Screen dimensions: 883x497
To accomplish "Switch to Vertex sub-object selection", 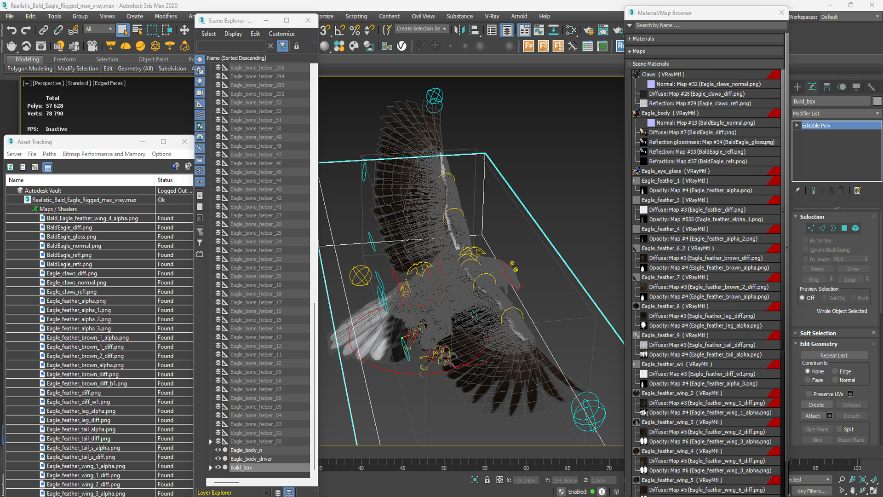I will 811,228.
